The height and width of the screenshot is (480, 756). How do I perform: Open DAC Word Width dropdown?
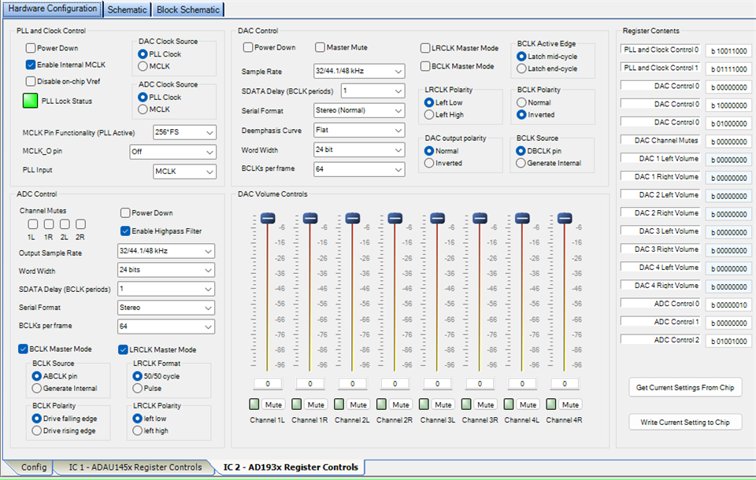pyautogui.click(x=359, y=150)
